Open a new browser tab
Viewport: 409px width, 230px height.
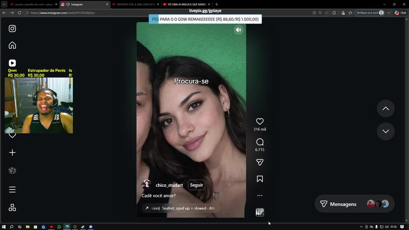point(217,4)
